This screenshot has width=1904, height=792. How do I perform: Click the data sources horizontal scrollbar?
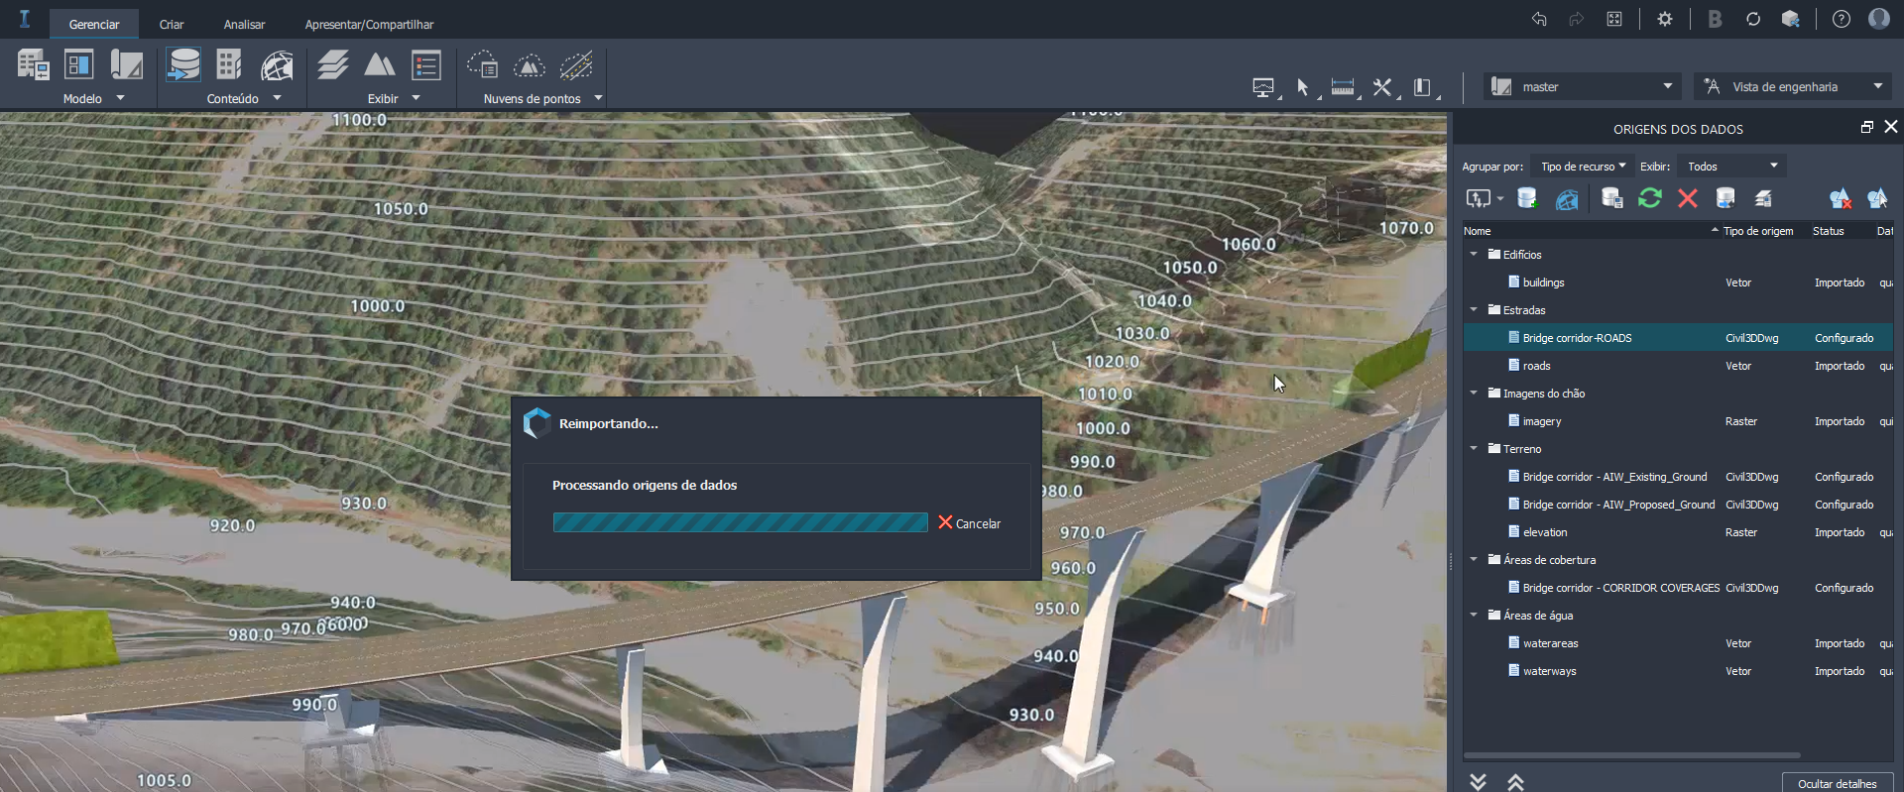[x=1631, y=755]
